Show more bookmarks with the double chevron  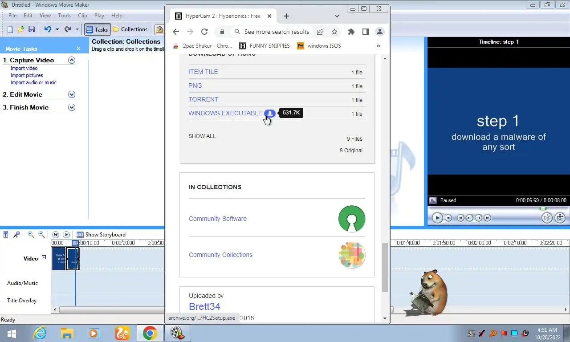click(x=379, y=46)
